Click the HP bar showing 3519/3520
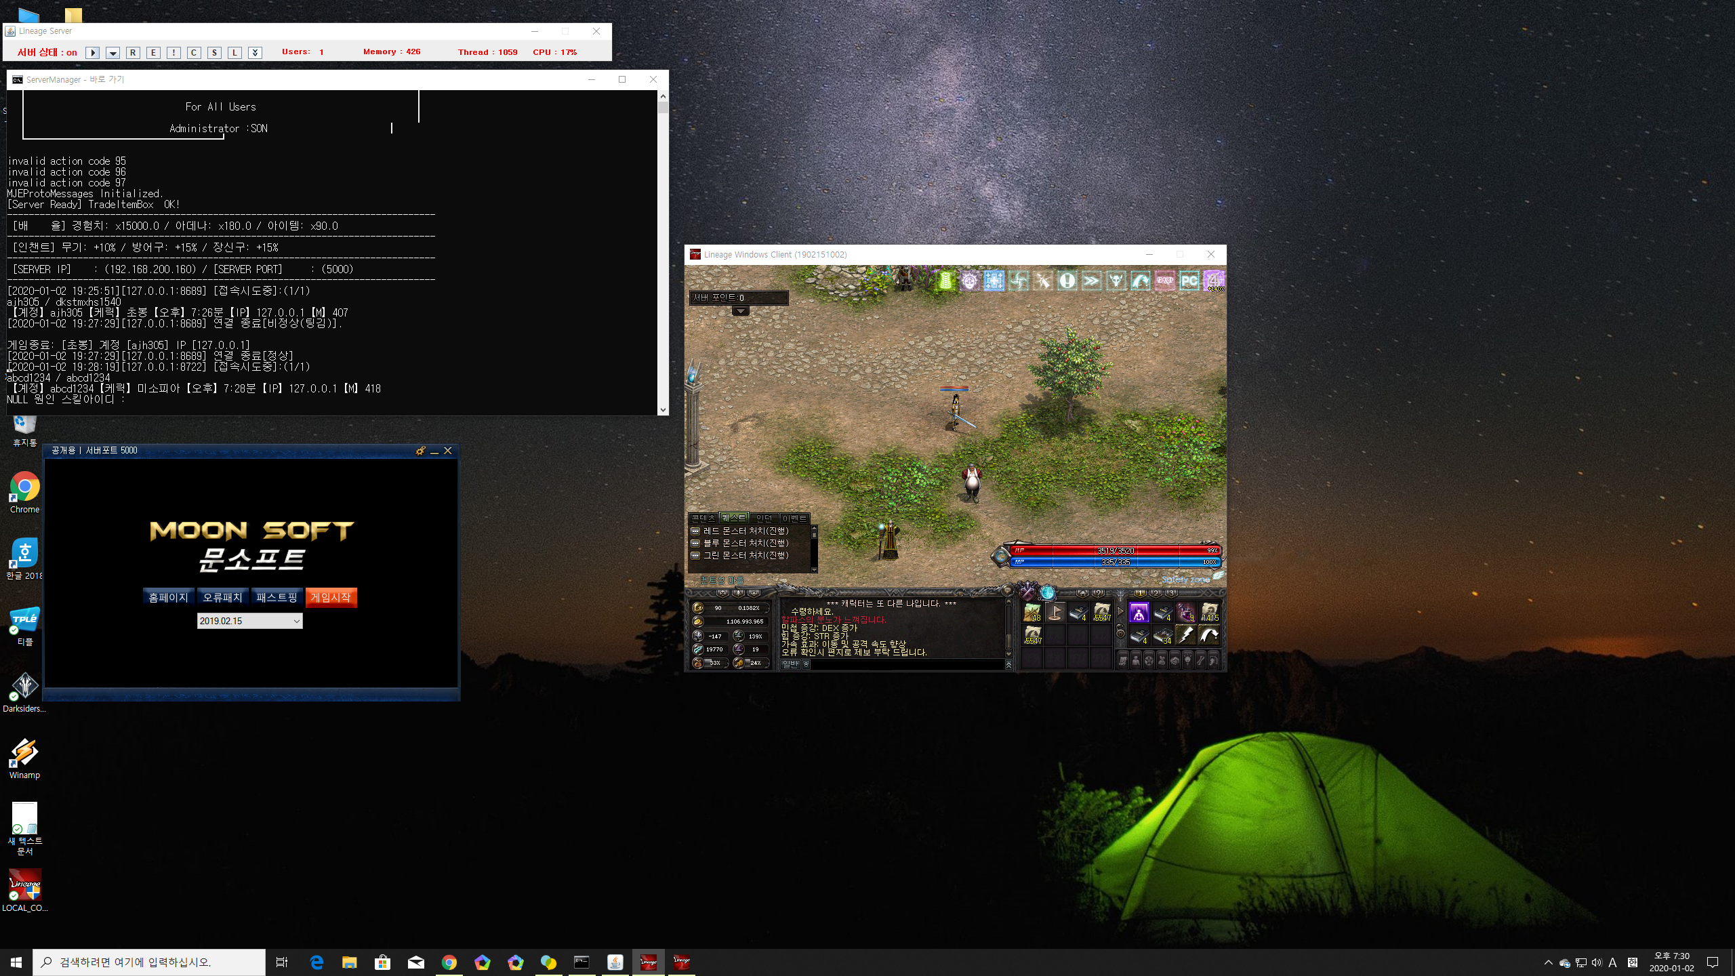Viewport: 1735px width, 976px height. (x=1115, y=550)
